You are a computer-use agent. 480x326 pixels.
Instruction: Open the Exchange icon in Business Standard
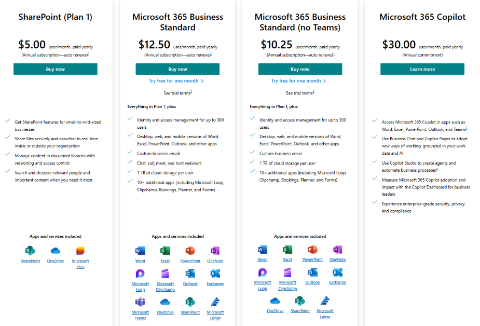pyautogui.click(x=215, y=274)
